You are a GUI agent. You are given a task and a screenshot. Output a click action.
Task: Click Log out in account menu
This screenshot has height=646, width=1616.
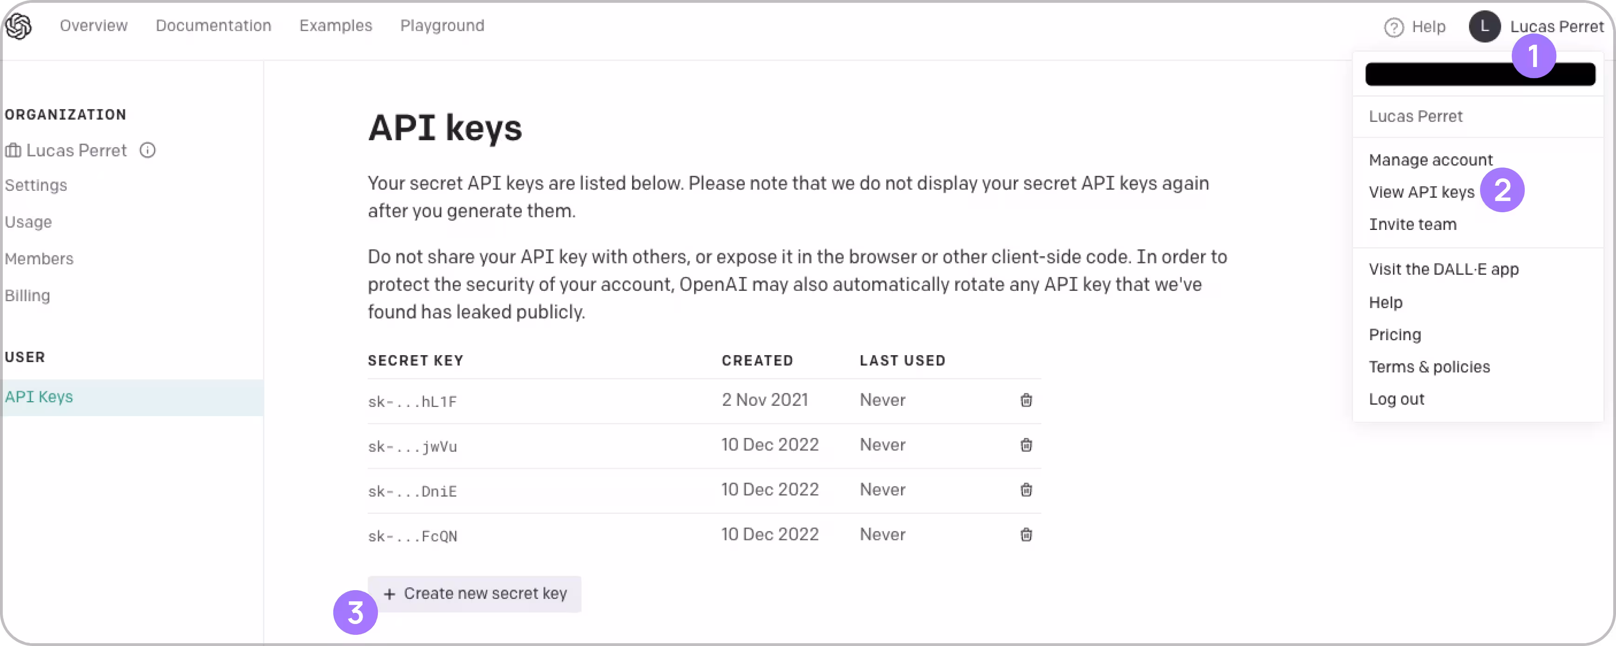pyautogui.click(x=1396, y=399)
